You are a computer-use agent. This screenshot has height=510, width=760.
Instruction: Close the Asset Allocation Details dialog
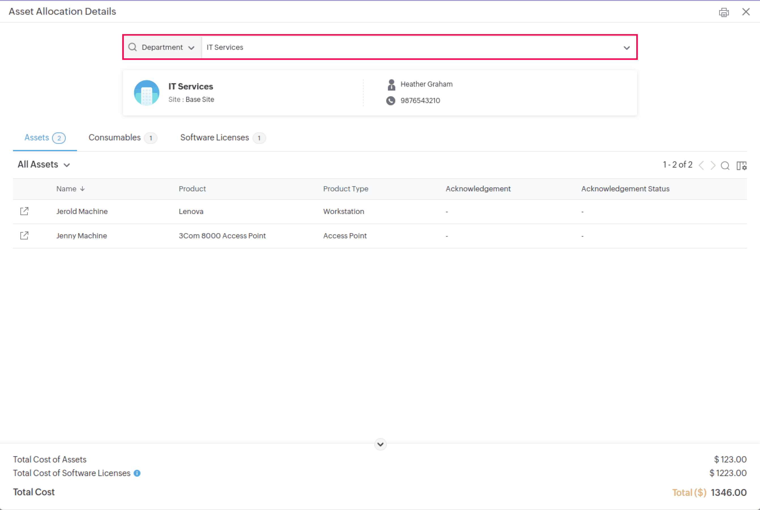tap(746, 12)
